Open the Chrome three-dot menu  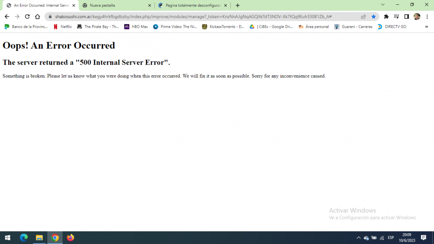click(427, 16)
